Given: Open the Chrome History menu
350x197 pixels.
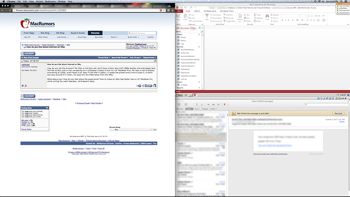Looking at the screenshot, I should tap(39, 1).
